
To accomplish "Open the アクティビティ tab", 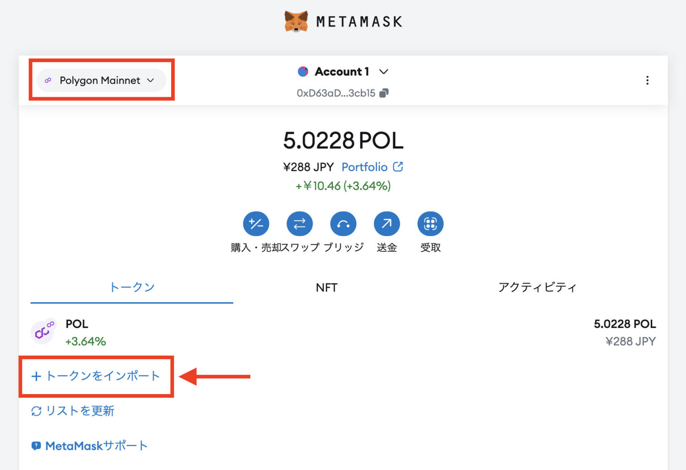I will 538,287.
